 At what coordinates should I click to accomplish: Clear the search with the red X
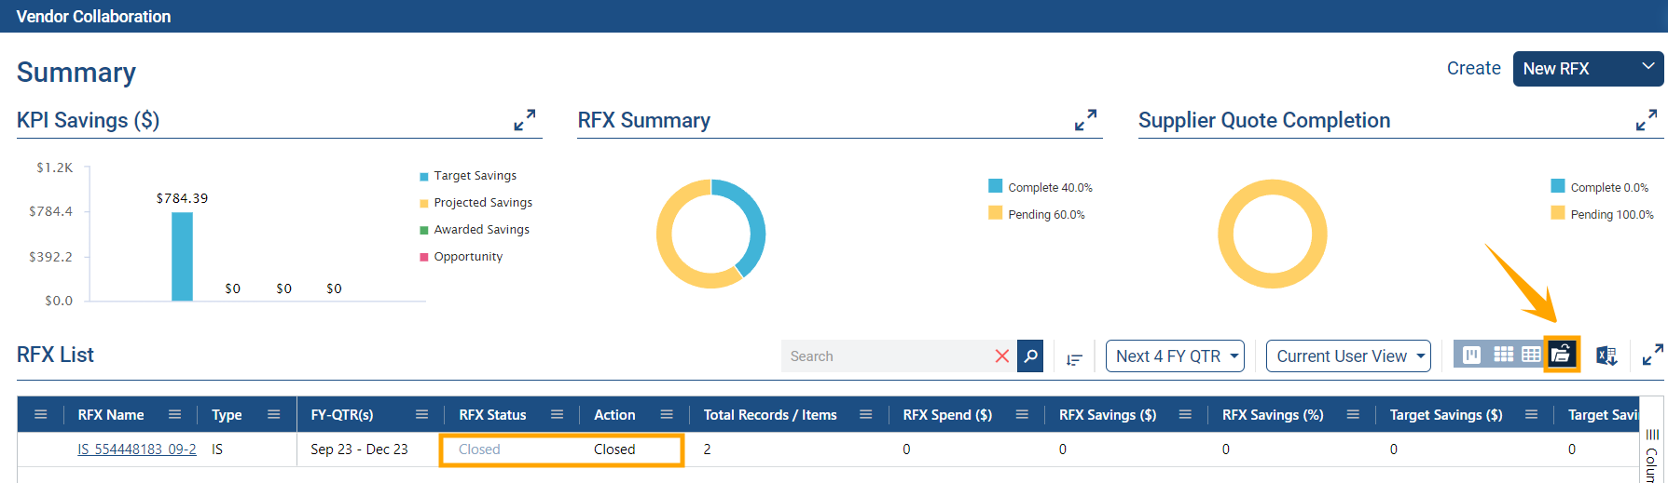1002,356
